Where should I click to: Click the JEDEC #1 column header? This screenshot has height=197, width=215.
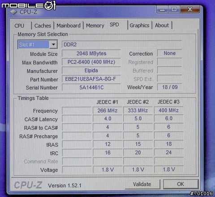(x=107, y=102)
